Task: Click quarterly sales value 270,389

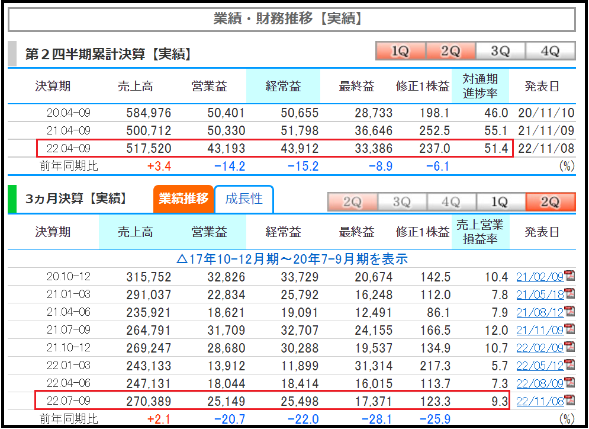Action: click(x=149, y=401)
